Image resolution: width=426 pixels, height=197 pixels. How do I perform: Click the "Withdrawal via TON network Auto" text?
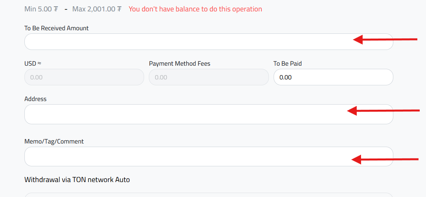(77, 180)
